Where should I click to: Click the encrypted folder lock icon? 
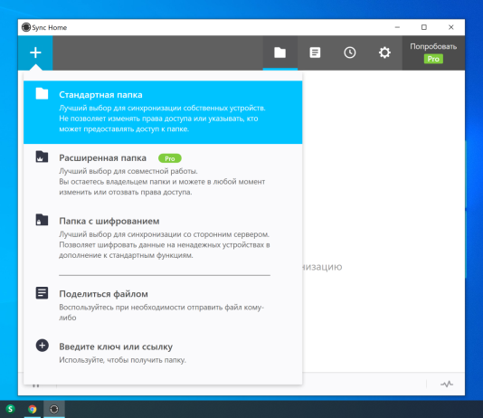coord(42,220)
